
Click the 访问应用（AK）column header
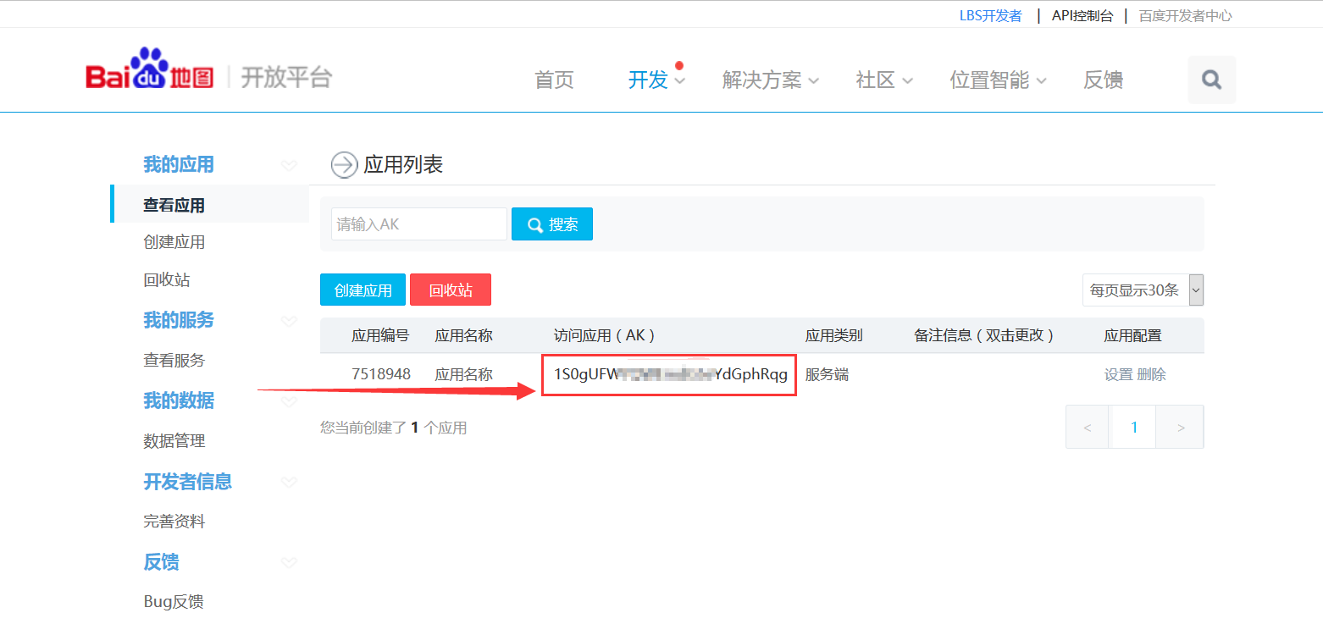tap(605, 335)
